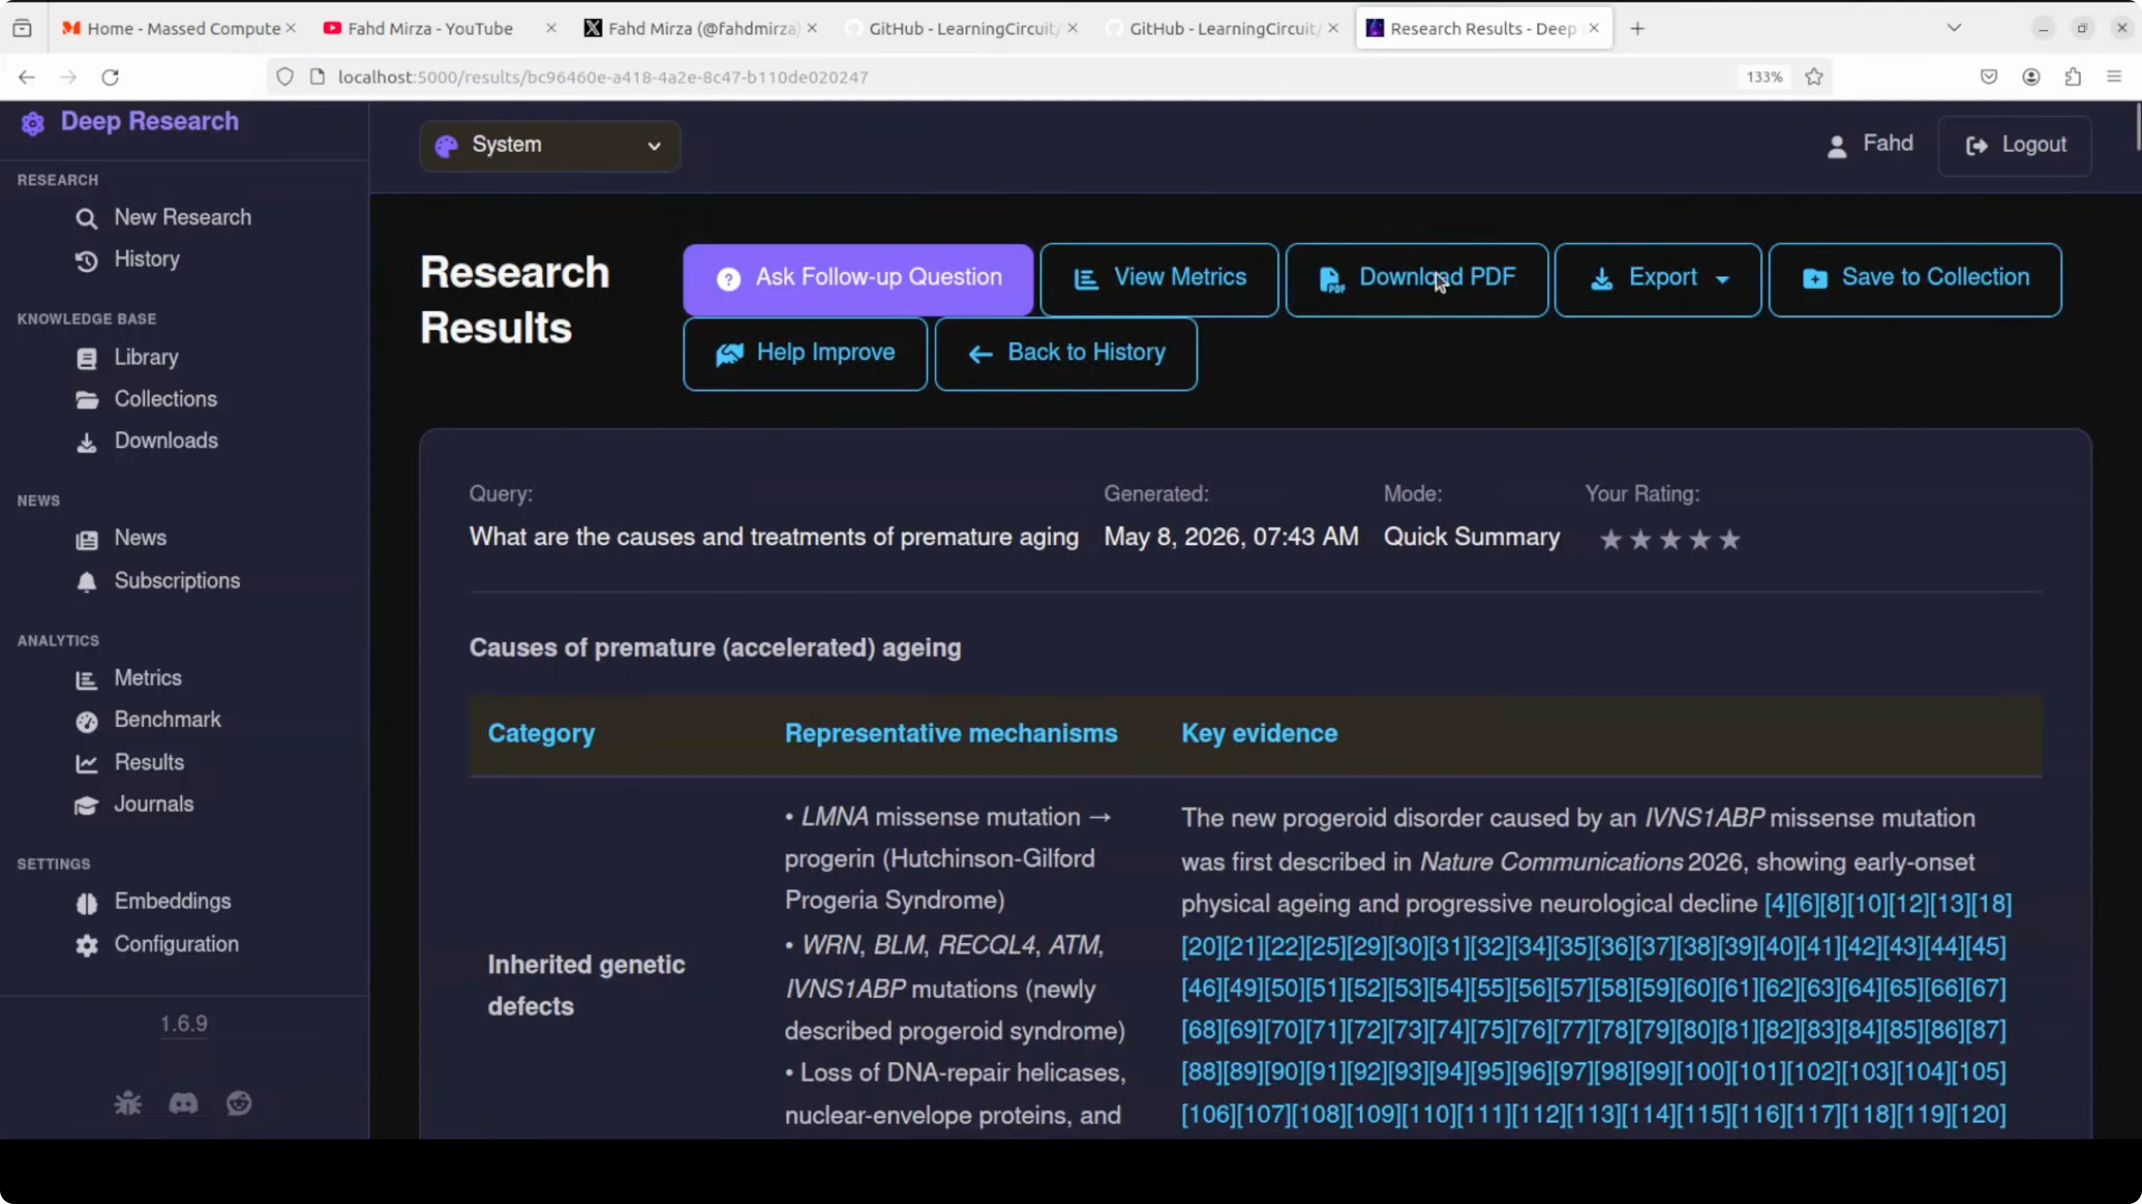Click the bug report icon

click(x=128, y=1103)
